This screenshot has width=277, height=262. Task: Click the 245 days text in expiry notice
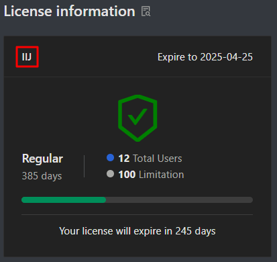click(x=195, y=231)
